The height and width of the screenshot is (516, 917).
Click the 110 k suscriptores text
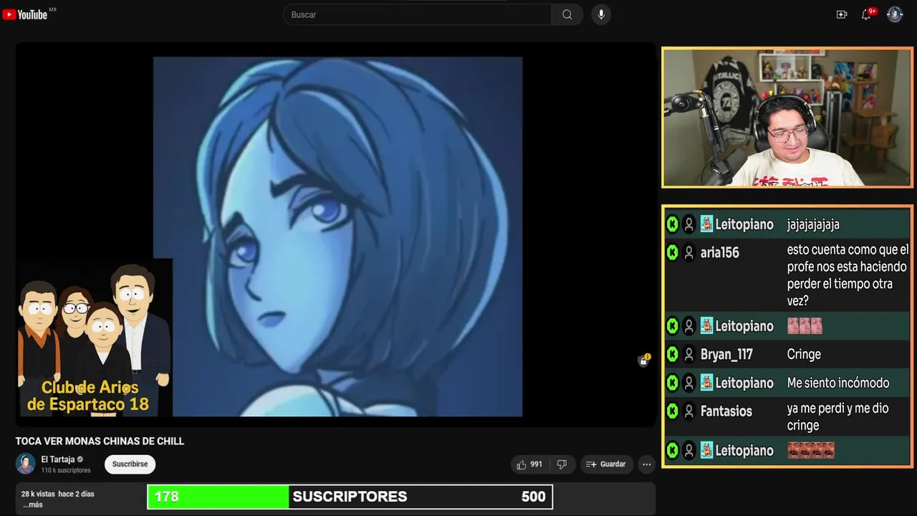66,470
